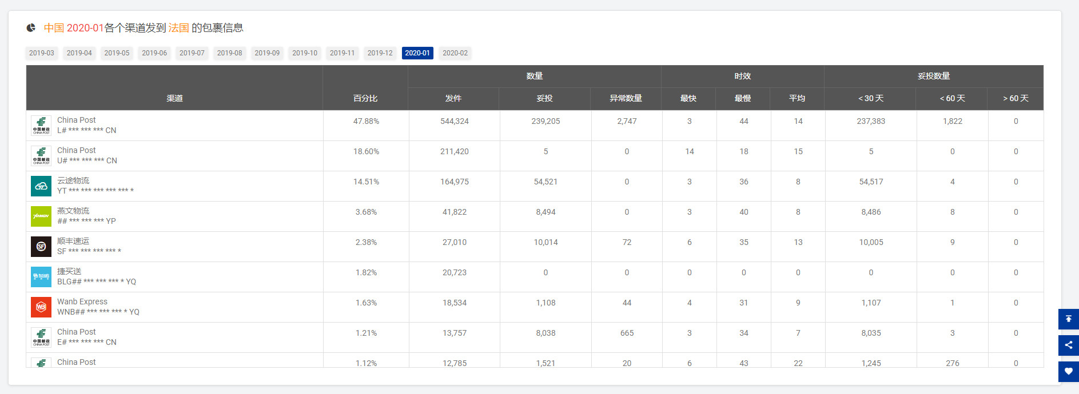Click the China Post logo in the L# row
Viewport: 1079px width, 394px height.
pos(41,126)
